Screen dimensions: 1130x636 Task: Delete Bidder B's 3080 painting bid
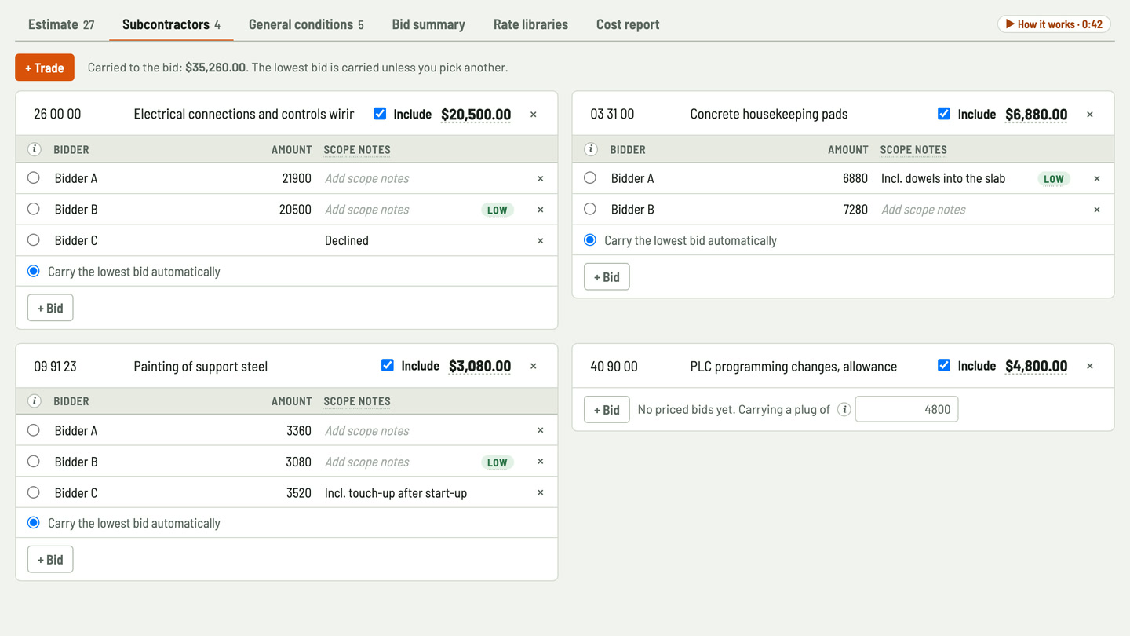click(x=540, y=462)
